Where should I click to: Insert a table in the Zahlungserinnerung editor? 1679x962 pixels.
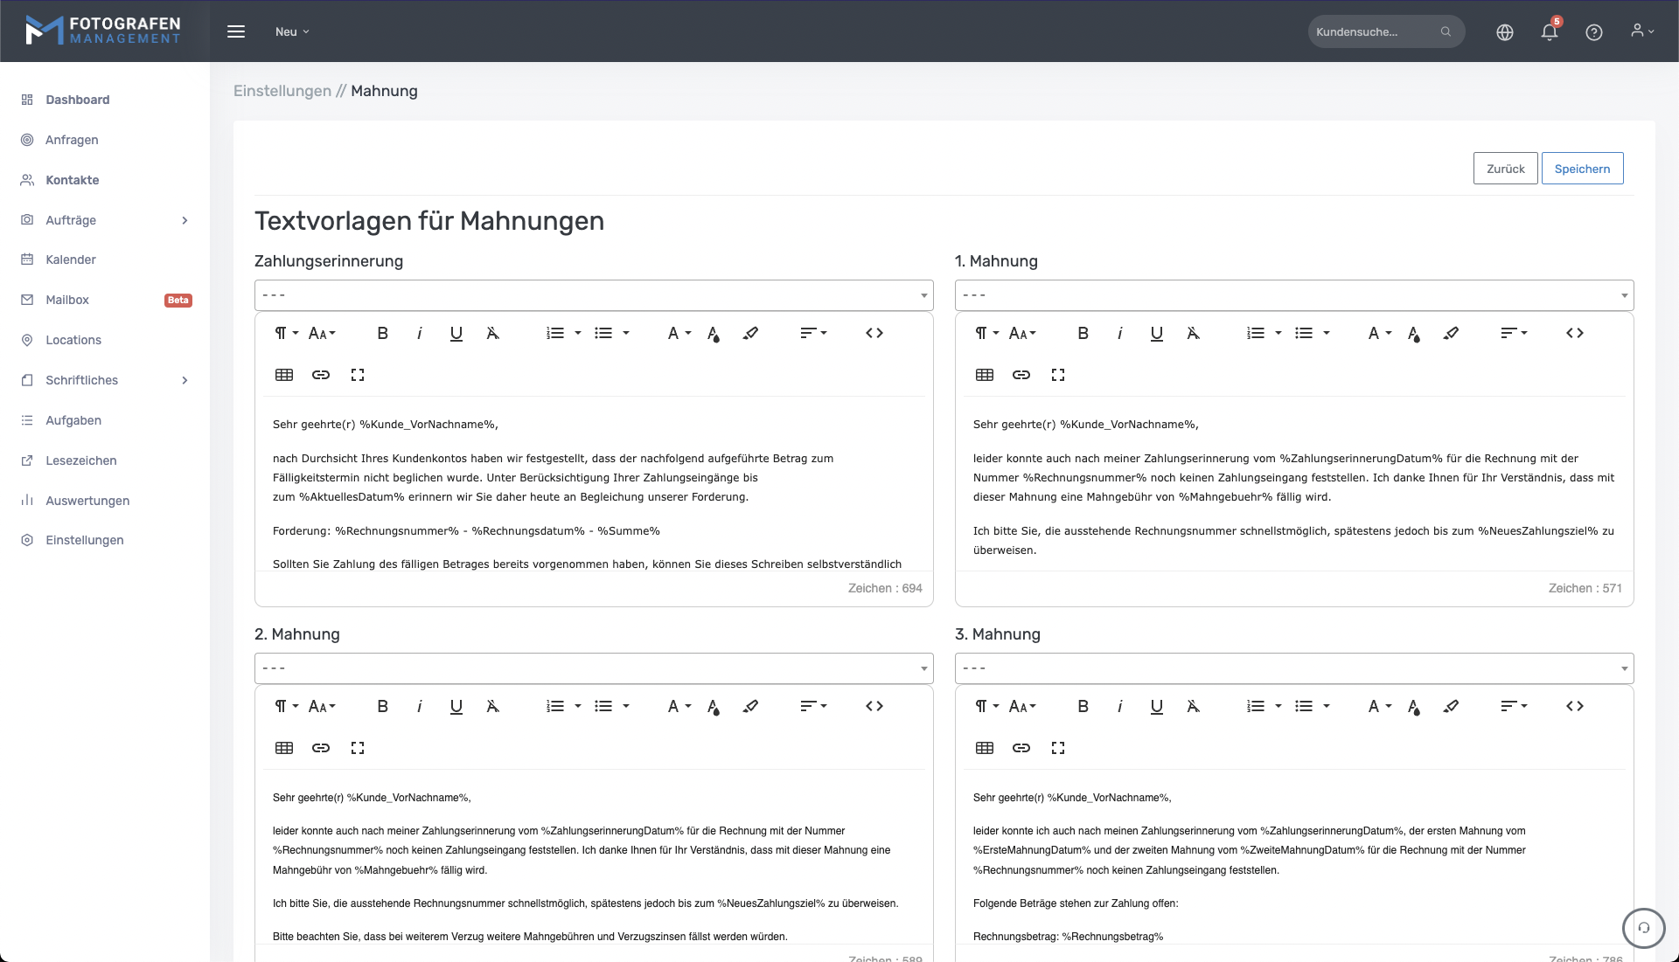(x=284, y=375)
